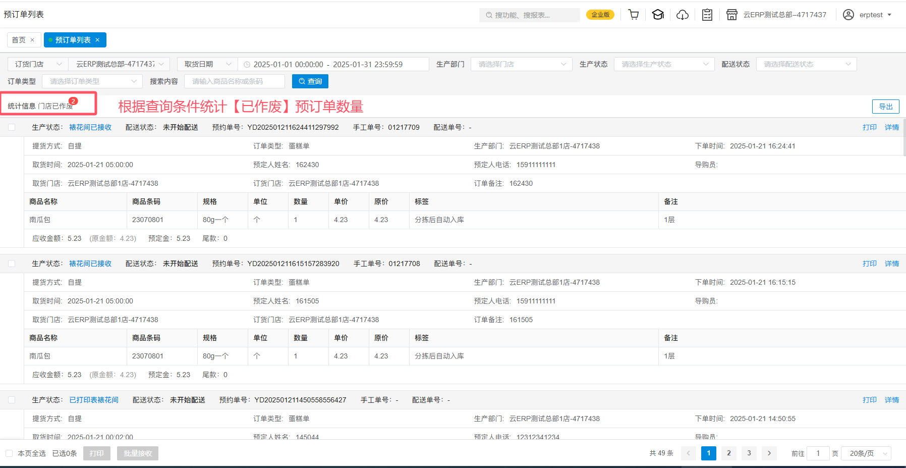
Task: Click 订单备注 value 162430
Action: pyautogui.click(x=521, y=183)
